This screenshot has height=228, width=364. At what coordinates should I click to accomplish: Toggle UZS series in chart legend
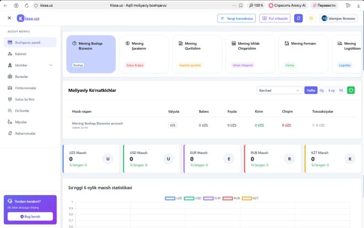point(173,198)
